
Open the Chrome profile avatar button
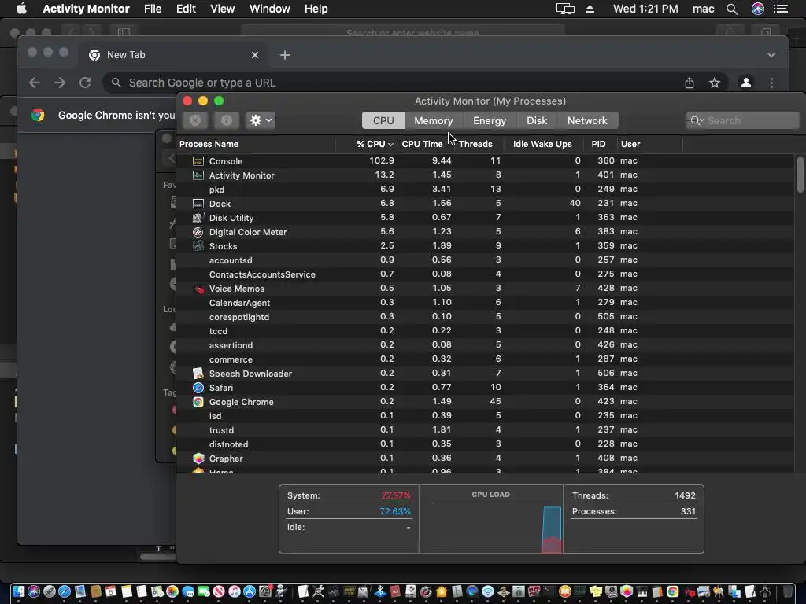click(x=746, y=83)
